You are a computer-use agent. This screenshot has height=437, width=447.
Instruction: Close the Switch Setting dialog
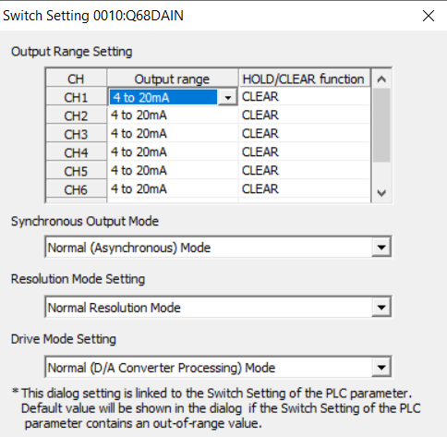click(x=429, y=16)
